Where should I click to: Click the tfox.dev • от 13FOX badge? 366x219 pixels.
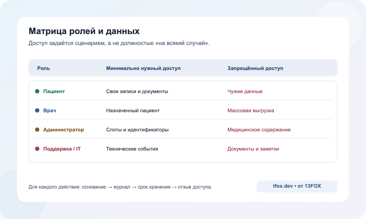click(x=297, y=186)
